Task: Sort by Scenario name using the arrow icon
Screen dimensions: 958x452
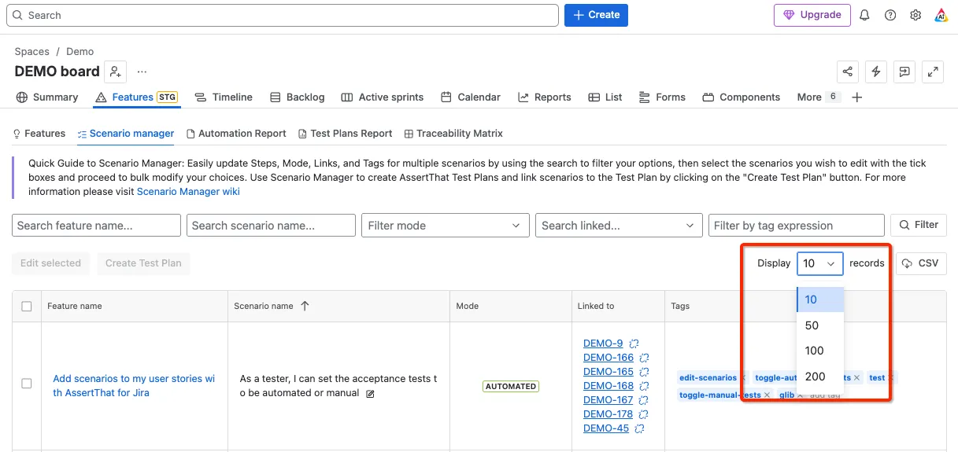Action: pyautogui.click(x=305, y=306)
